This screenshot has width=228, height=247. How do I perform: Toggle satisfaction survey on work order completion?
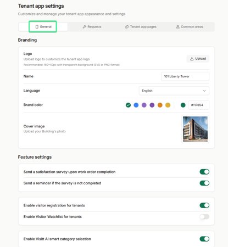[204, 172]
